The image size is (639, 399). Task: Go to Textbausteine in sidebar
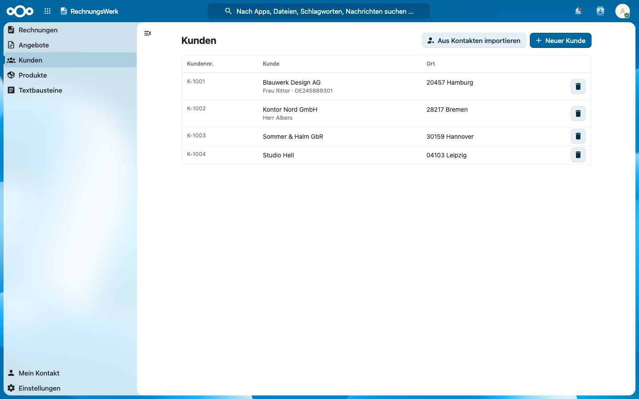point(70,90)
